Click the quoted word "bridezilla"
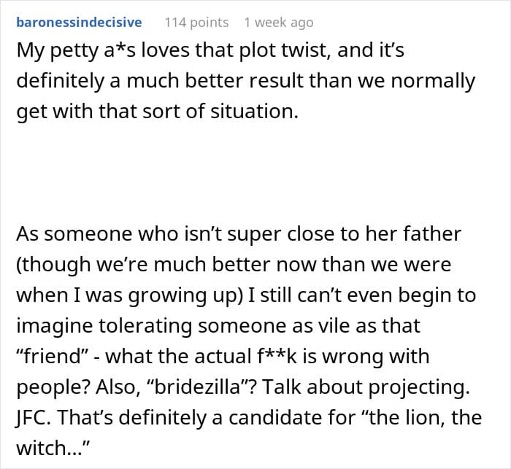Screen dimensions: 511x469 tap(196, 387)
